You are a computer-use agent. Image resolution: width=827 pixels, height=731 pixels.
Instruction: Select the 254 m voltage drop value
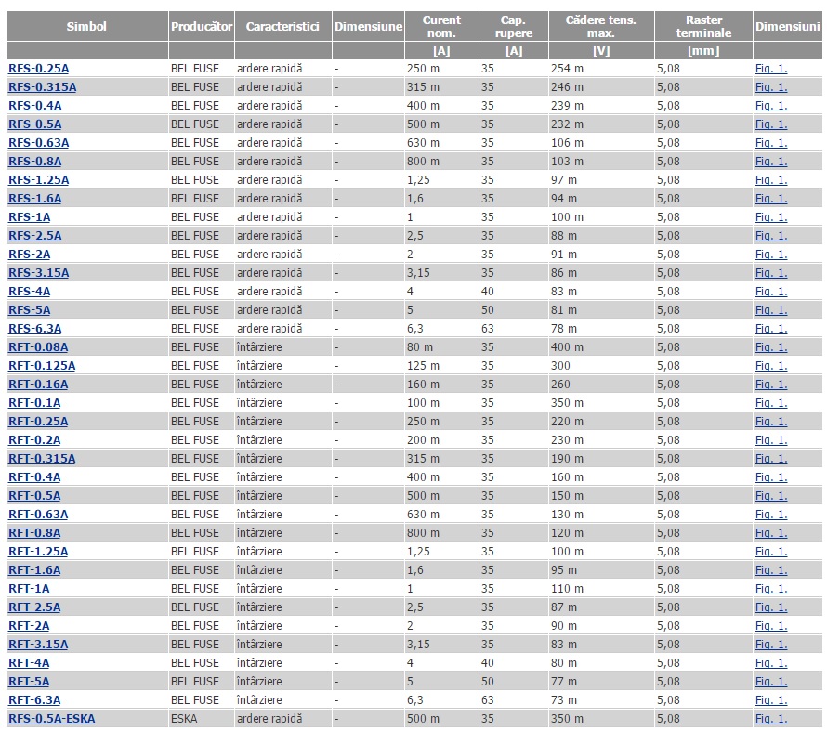coord(567,69)
